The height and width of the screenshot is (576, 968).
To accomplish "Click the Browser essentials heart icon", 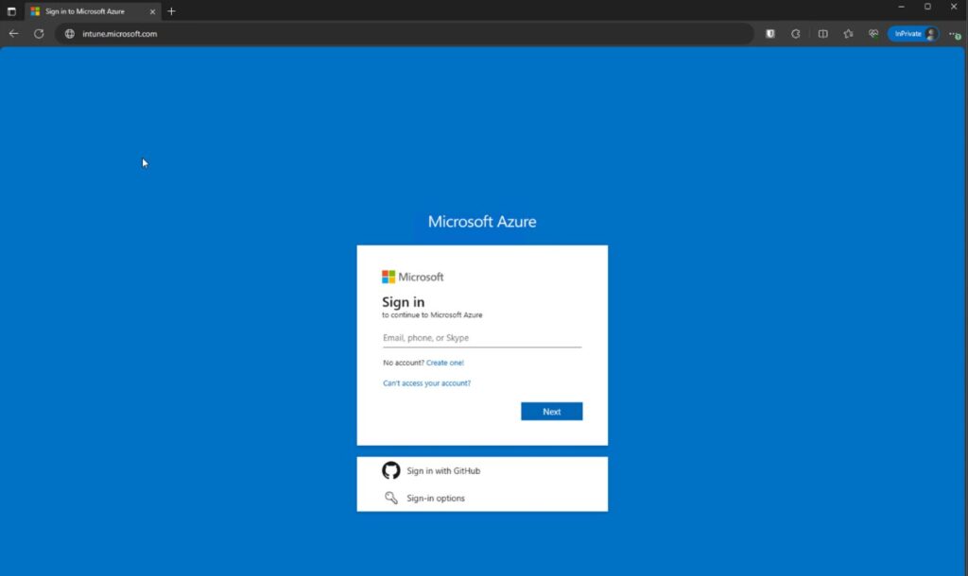I will pyautogui.click(x=873, y=33).
